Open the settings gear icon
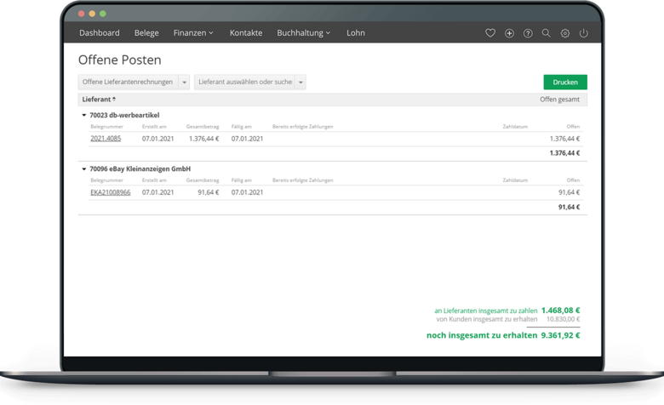Viewport: 664px width, 405px height. (x=565, y=33)
